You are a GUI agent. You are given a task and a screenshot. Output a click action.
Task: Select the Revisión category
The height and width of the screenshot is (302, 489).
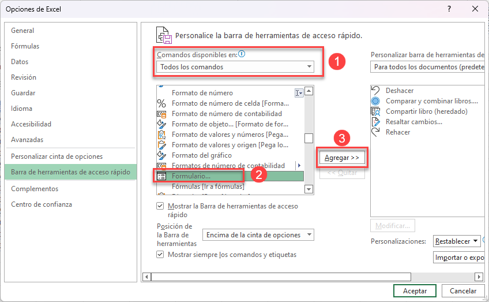(70, 77)
